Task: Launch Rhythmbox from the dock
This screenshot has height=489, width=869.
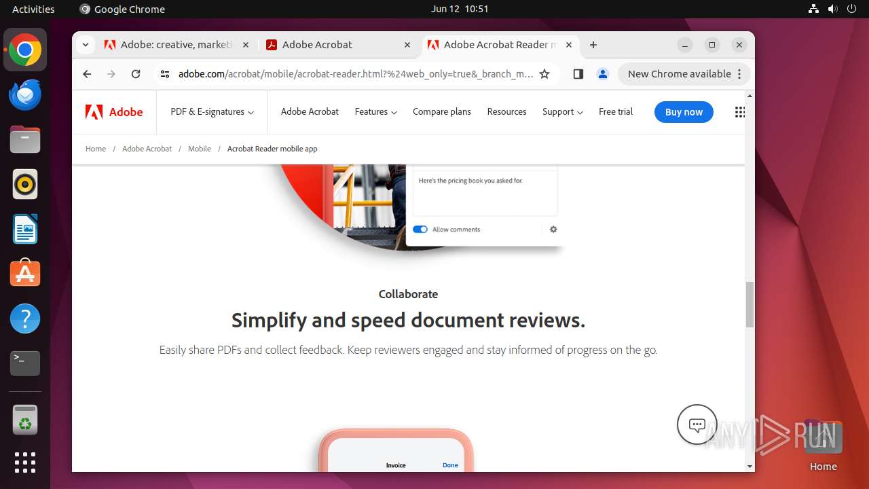Action: click(25, 184)
